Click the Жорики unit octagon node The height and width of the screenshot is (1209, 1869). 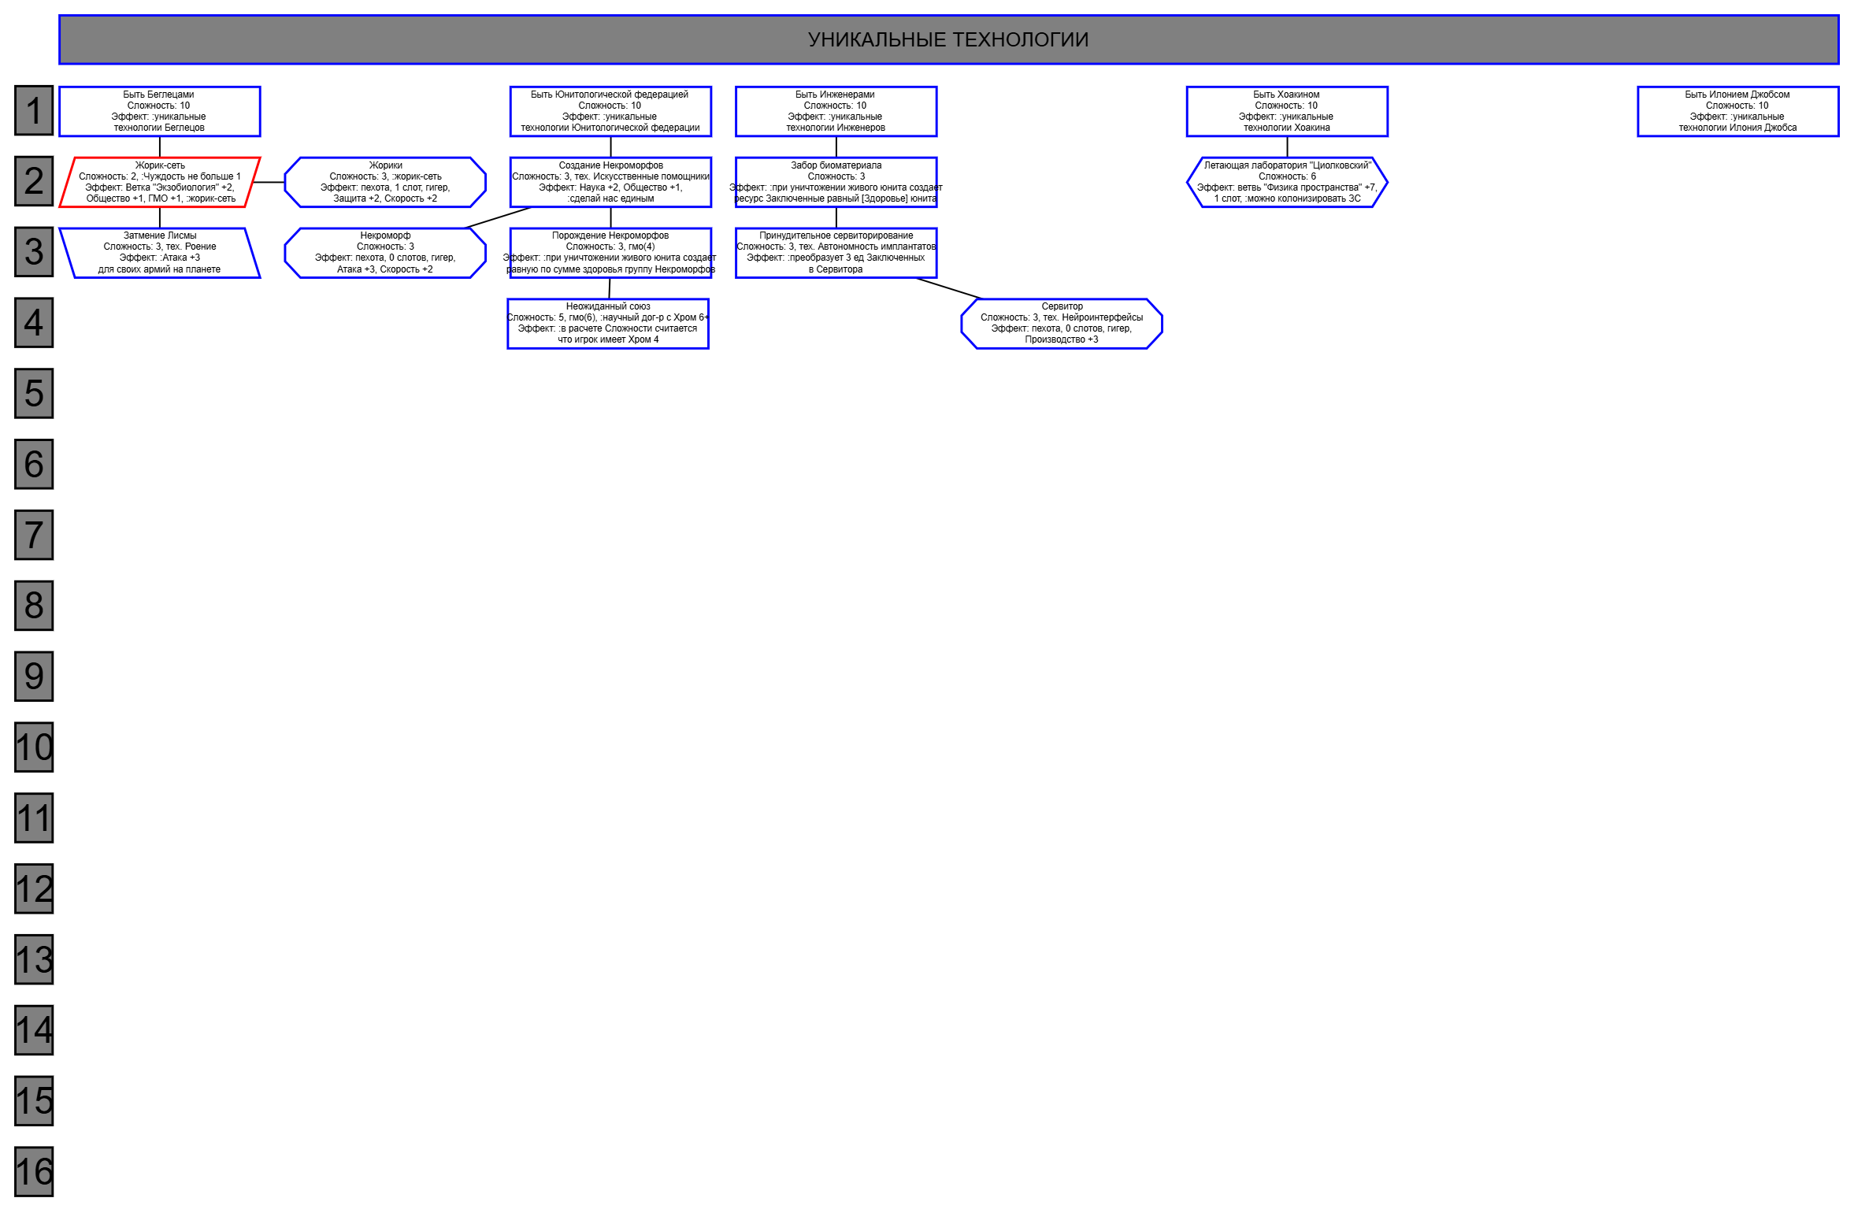coord(385,182)
